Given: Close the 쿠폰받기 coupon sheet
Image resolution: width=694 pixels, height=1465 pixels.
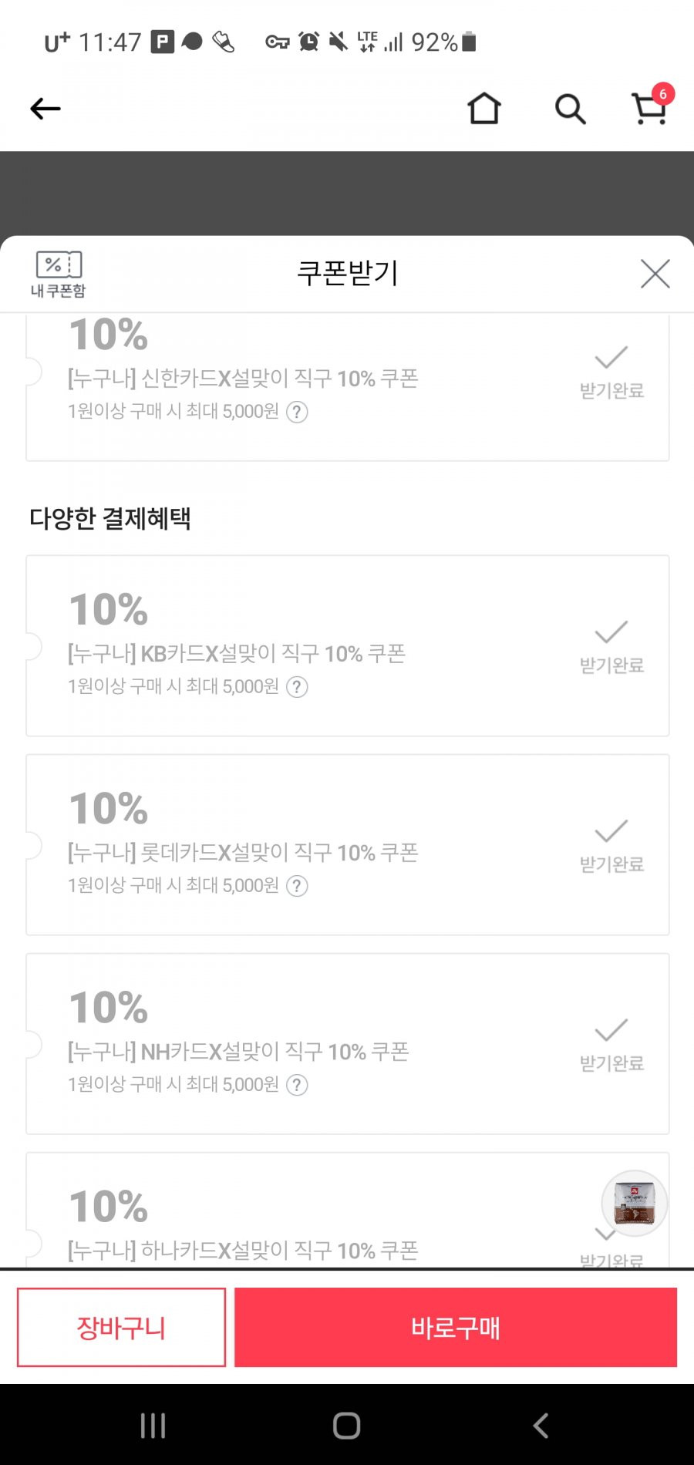Looking at the screenshot, I should coord(655,274).
